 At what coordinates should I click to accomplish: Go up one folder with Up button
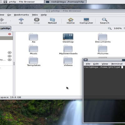coord(21,21)
